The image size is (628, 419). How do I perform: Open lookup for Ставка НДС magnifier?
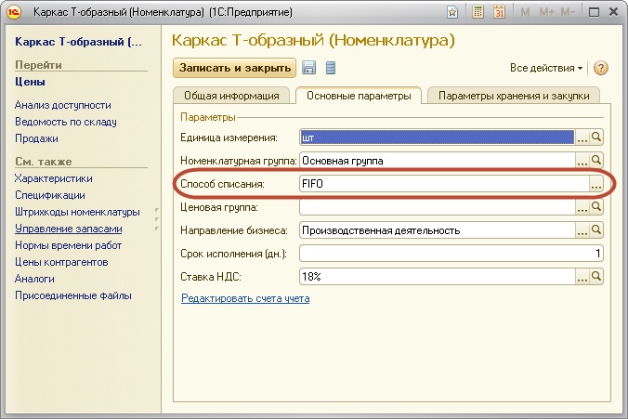click(x=596, y=277)
